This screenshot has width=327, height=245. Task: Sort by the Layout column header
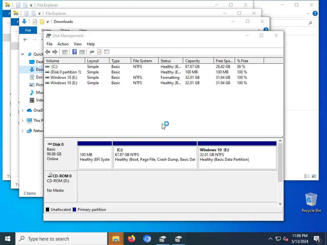(x=97, y=61)
